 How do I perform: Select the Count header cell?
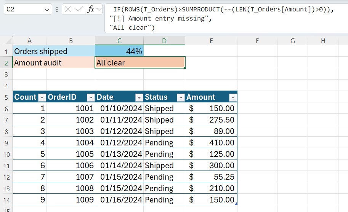[x=29, y=97]
